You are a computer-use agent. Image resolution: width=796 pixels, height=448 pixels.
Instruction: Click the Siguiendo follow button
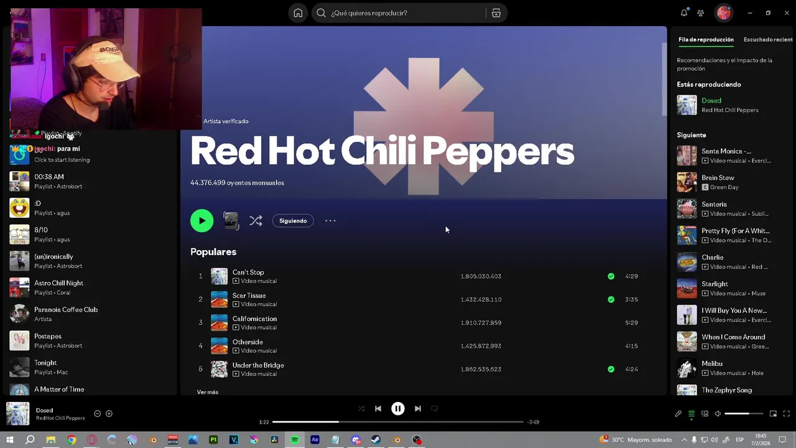tap(293, 221)
